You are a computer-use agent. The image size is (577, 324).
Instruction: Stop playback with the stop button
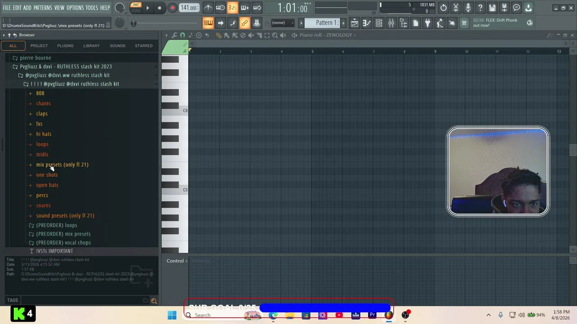pyautogui.click(x=159, y=8)
